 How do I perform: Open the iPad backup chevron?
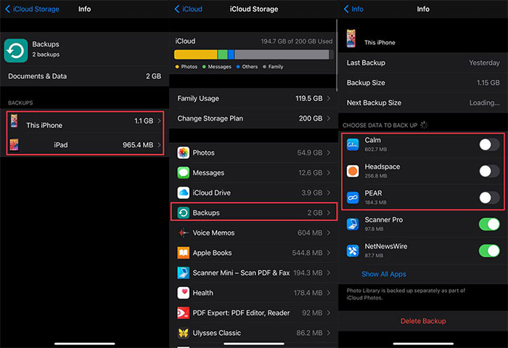coord(160,145)
